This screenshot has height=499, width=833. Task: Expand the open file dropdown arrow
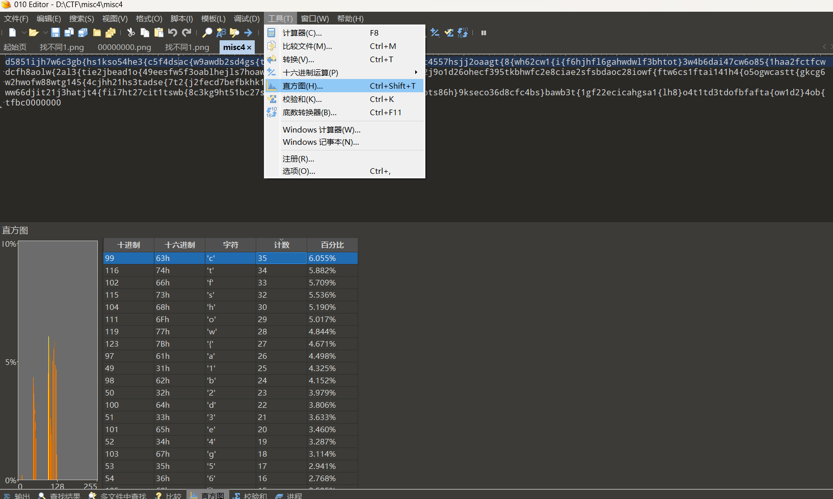coord(45,33)
